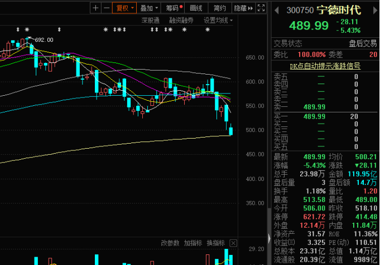Click the 盘后交易 trading status
The height and width of the screenshot is (265, 380).
[363, 43]
